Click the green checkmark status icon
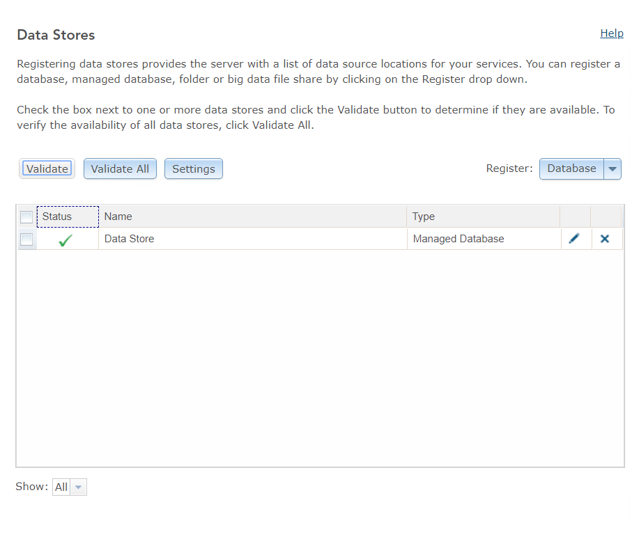This screenshot has height=534, width=632. (x=65, y=240)
